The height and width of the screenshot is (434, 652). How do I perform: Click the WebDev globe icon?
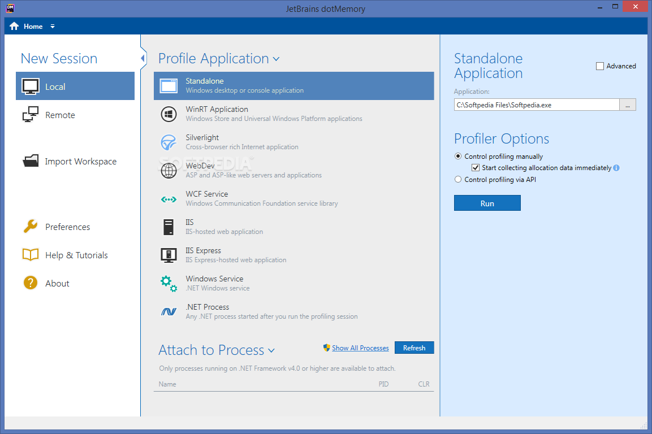169,171
